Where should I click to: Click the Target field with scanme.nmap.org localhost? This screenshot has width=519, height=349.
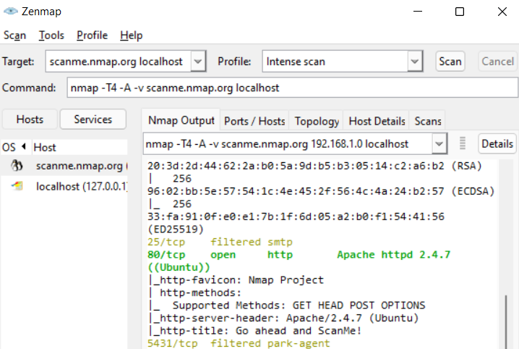click(x=119, y=61)
